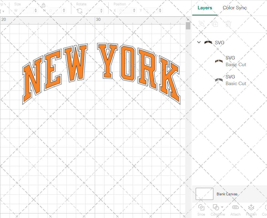Select the Layers tab
The image size is (267, 218).
[205, 8]
